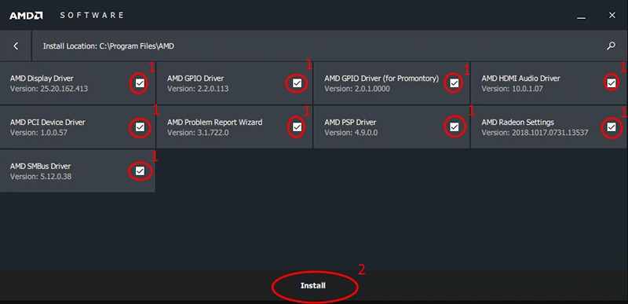This screenshot has width=628, height=304.
Task: Uncheck the AMD Display Driver checkbox
Action: coord(140,83)
